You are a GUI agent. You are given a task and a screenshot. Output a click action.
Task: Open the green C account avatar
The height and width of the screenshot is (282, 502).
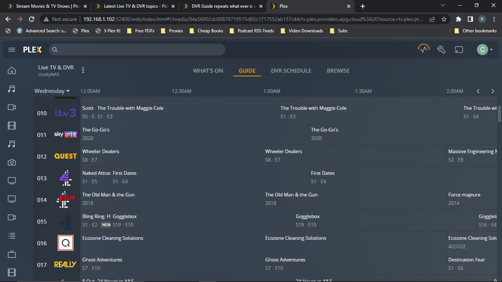point(482,50)
